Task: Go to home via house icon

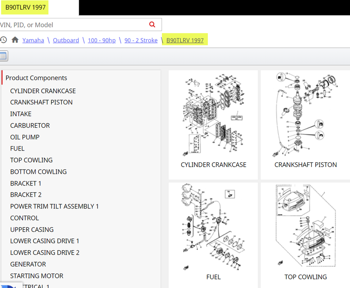Action: 15,40
